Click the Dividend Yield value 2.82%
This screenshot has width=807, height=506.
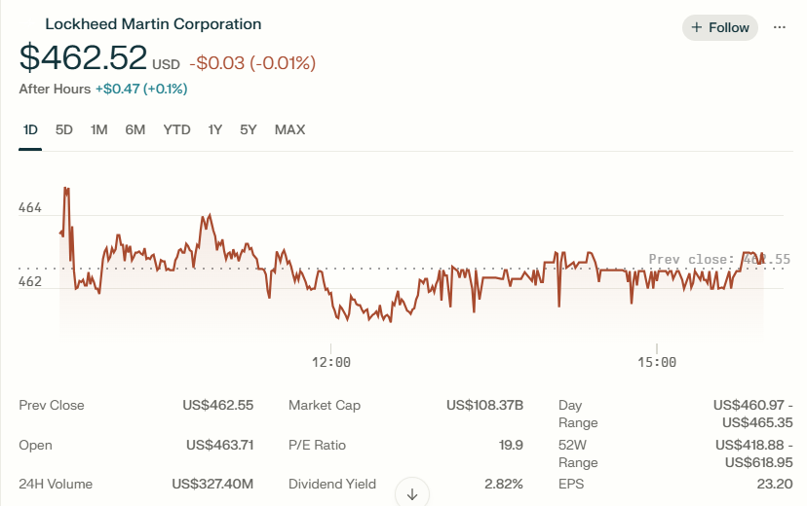pyautogui.click(x=503, y=484)
